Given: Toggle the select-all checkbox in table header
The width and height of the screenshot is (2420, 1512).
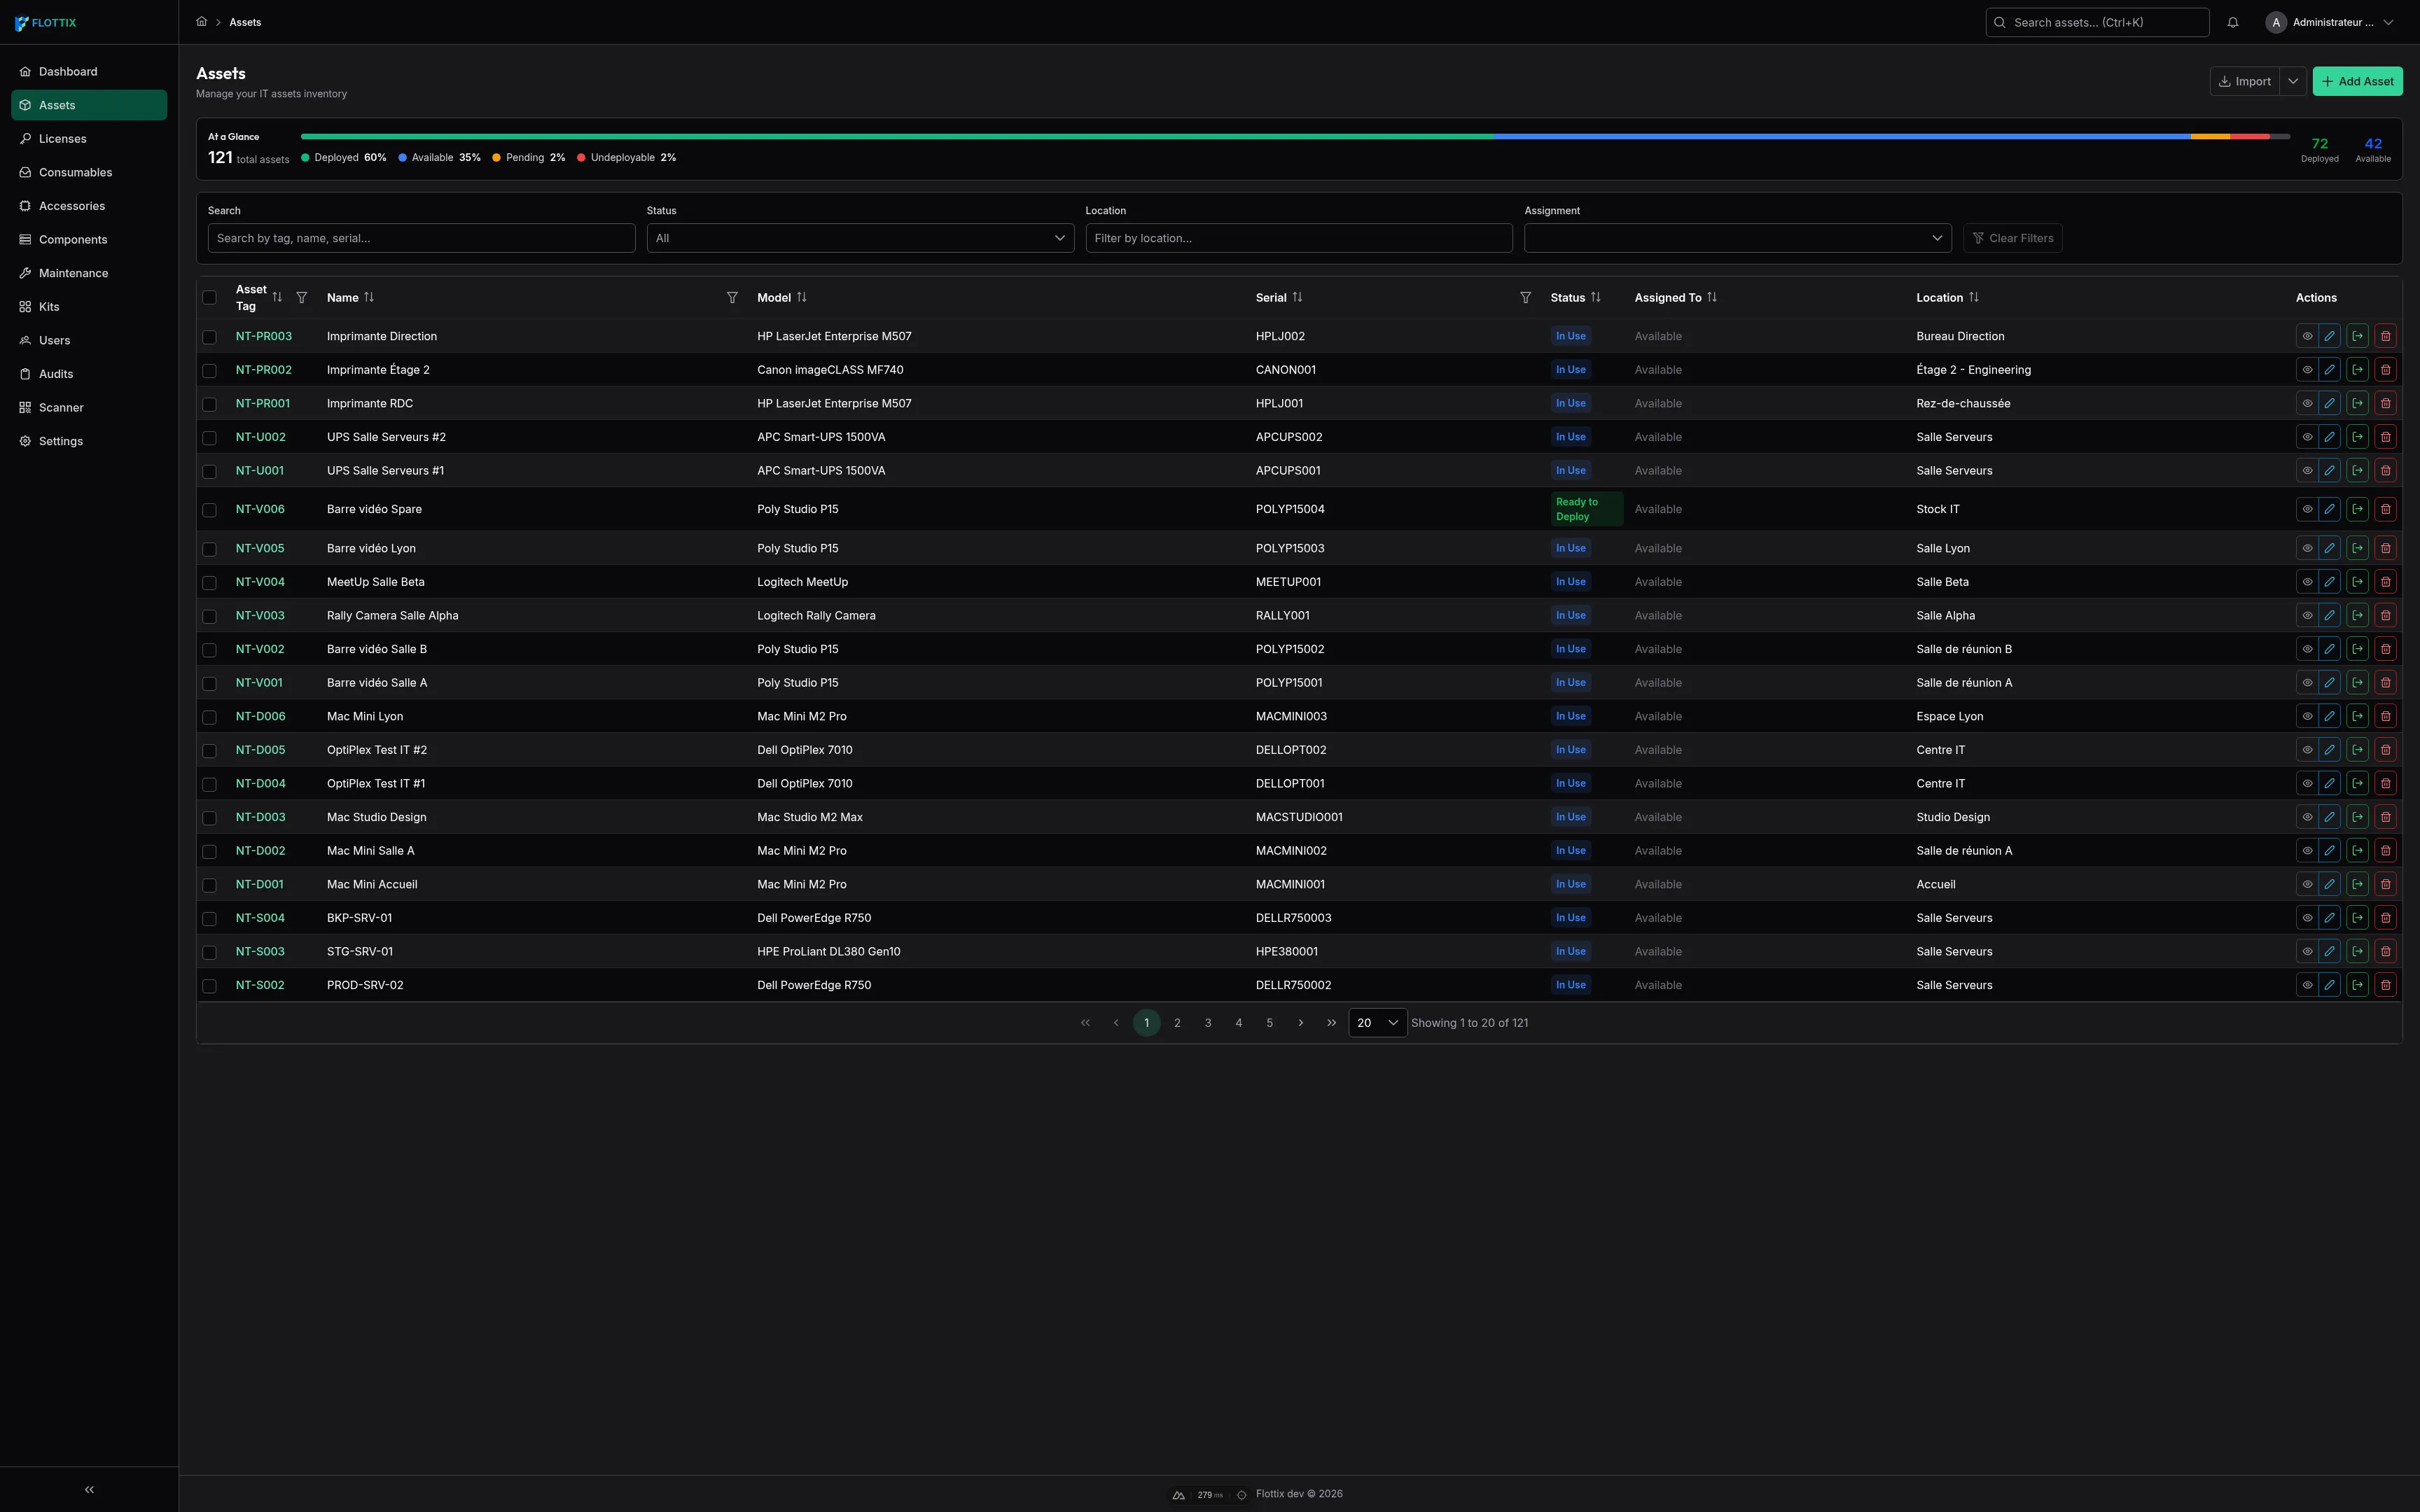Looking at the screenshot, I should pyautogui.click(x=209, y=298).
